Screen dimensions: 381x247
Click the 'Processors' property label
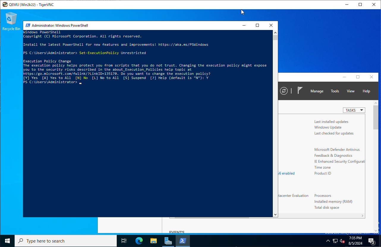[323, 196]
